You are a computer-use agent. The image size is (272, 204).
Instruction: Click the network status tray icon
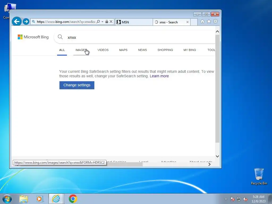click(239, 199)
